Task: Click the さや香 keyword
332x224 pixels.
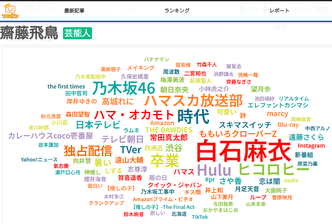Action: click(231, 181)
